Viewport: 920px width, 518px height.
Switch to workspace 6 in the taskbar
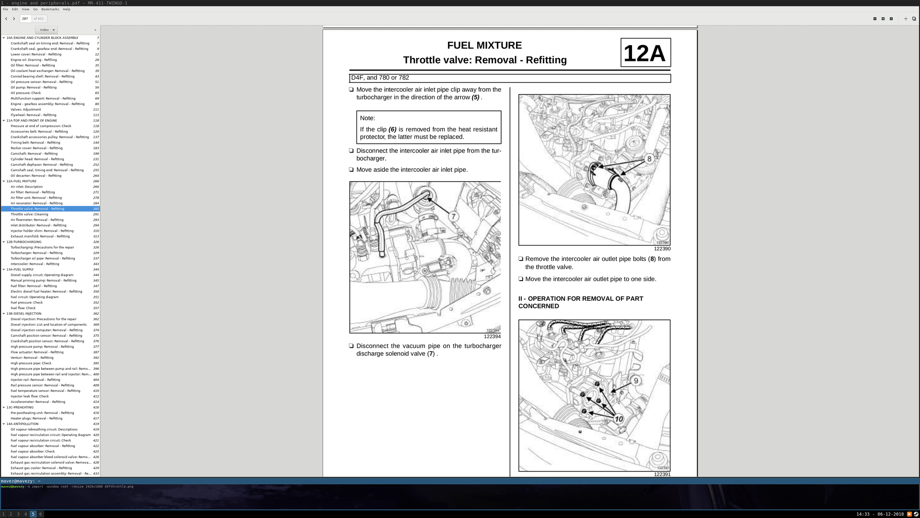pyautogui.click(x=40, y=514)
